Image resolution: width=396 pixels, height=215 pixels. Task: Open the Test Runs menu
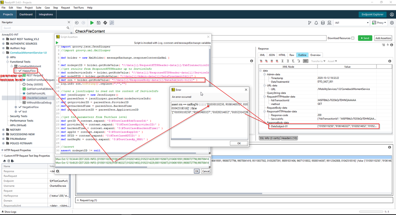(x=79, y=8)
